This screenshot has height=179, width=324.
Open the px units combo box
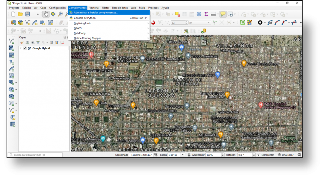(199, 22)
